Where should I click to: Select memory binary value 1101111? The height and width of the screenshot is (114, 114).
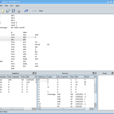79,104
